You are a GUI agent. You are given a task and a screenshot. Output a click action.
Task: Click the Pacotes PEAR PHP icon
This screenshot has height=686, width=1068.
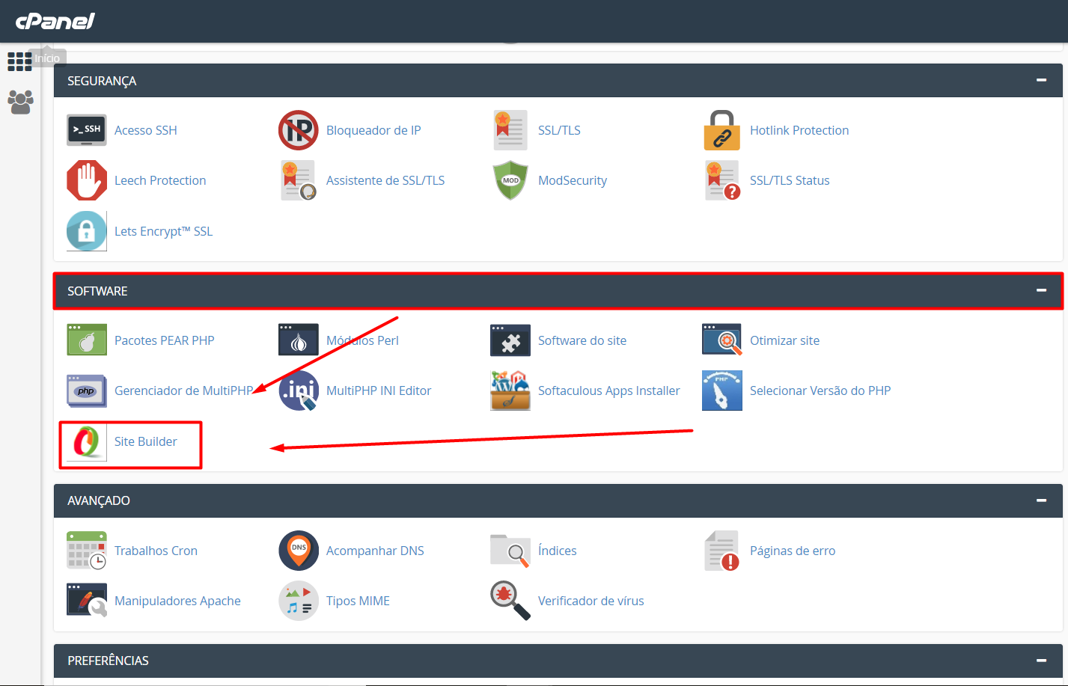tap(87, 340)
